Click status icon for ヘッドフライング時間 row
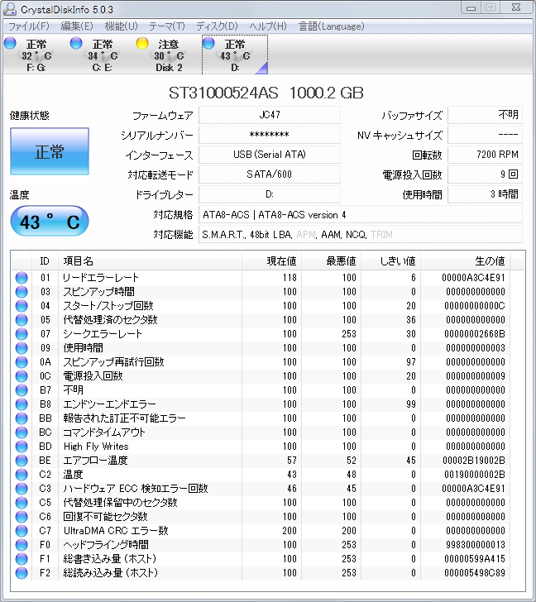The height and width of the screenshot is (602, 536). (22, 545)
